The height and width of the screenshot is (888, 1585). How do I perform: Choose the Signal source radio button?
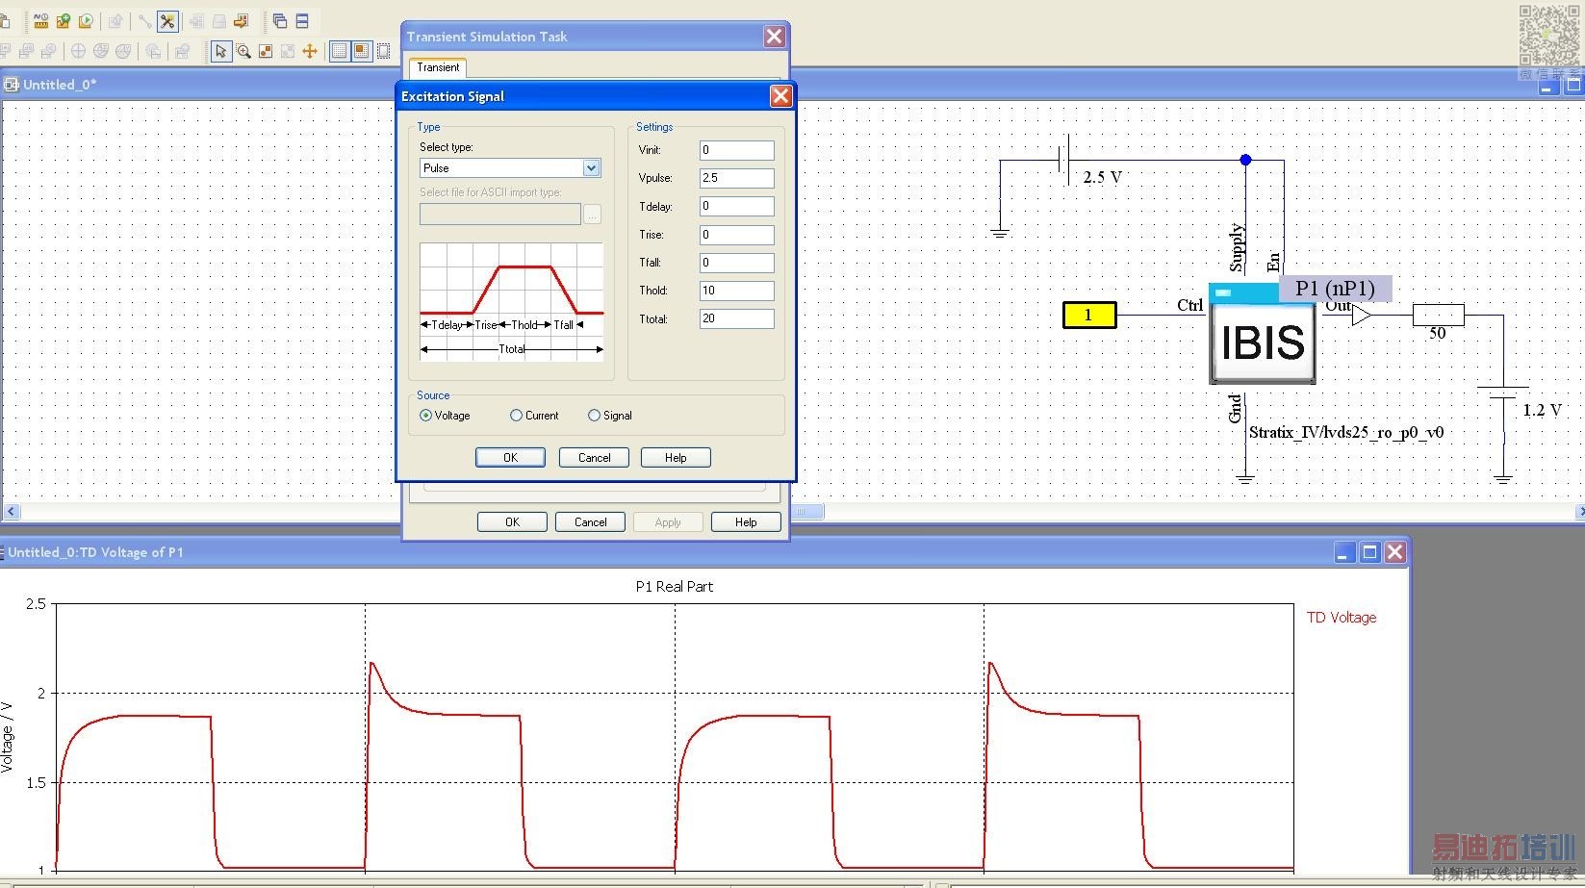tap(594, 416)
